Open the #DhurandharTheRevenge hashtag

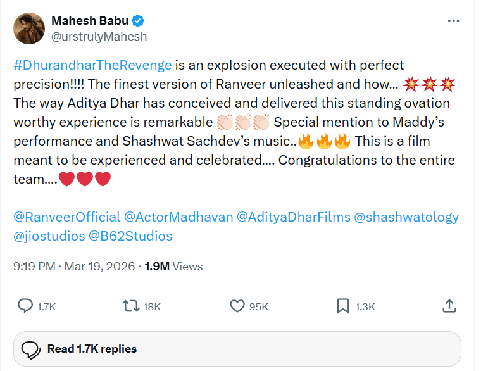92,65
